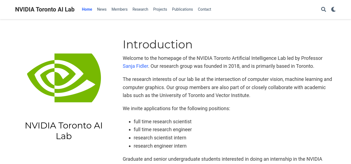
Task: Click the 'research scientist intern' bullet
Action: (160, 138)
